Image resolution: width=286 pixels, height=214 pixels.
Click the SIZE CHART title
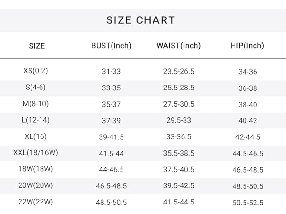point(141,20)
